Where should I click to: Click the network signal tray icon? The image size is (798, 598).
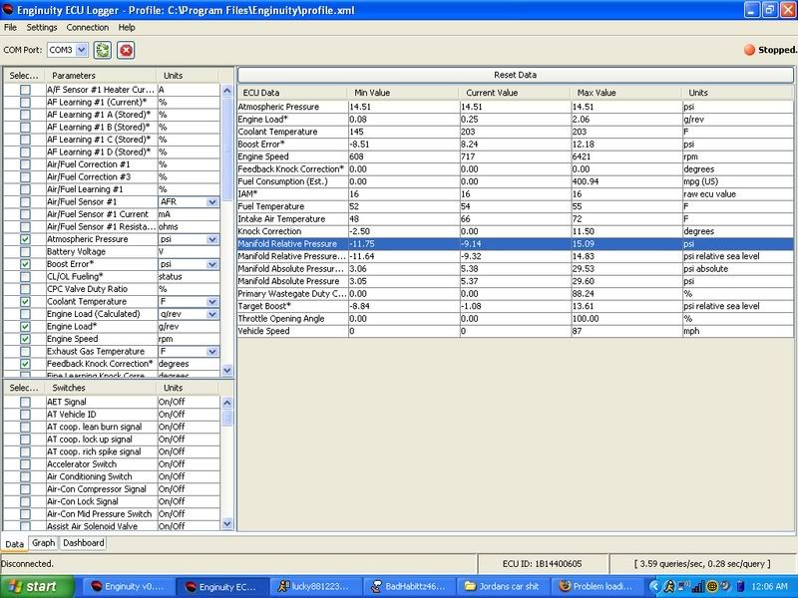(698, 587)
